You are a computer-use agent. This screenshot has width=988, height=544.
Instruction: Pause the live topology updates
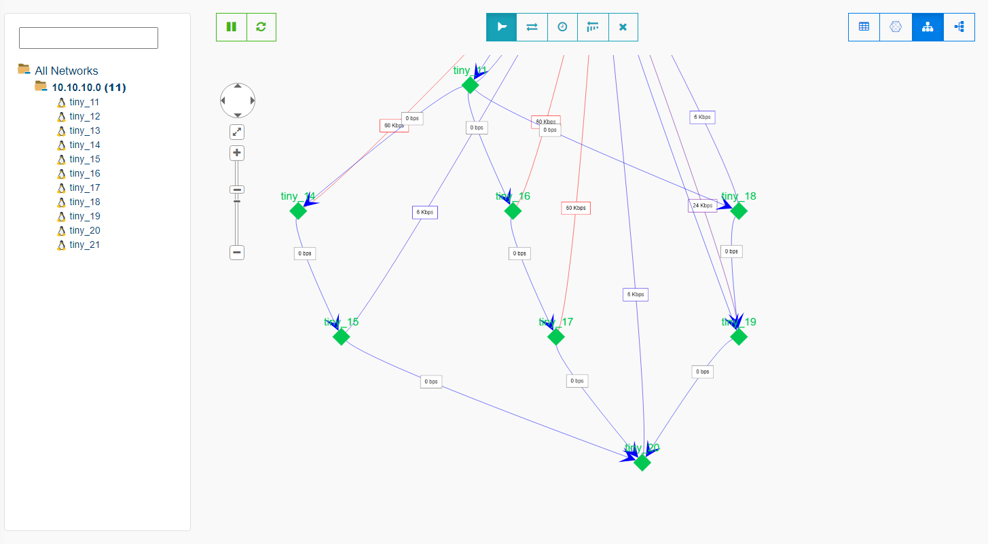(232, 26)
